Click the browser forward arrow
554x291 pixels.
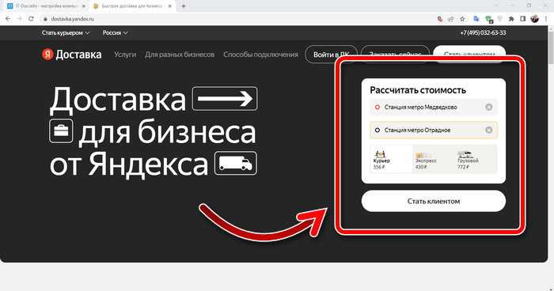(x=20, y=19)
